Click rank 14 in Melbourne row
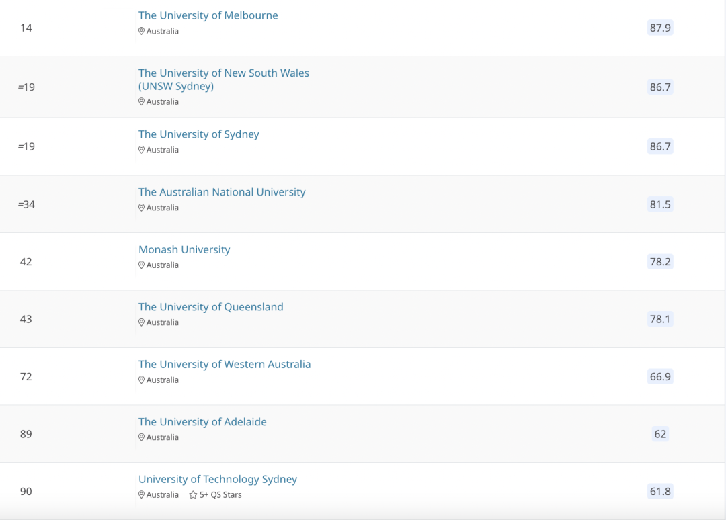This screenshot has height=520, width=726. (26, 28)
